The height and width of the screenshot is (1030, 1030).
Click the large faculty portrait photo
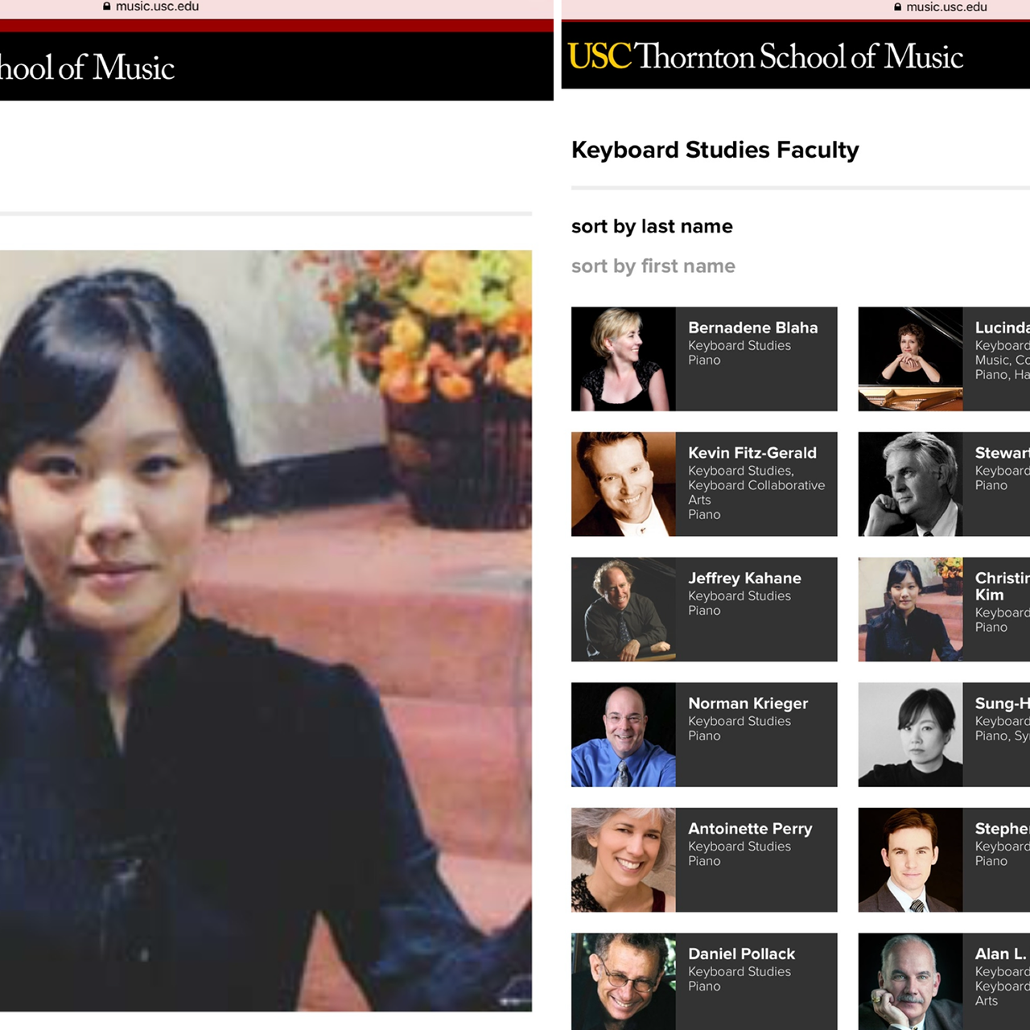pos(266,631)
